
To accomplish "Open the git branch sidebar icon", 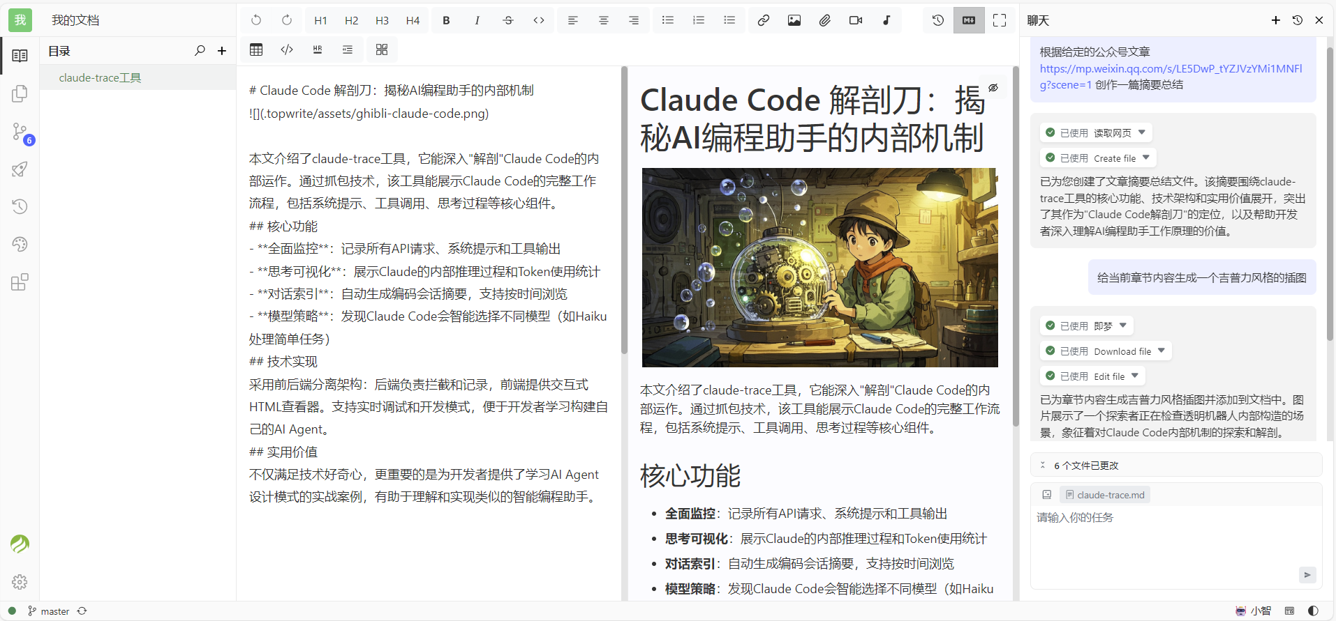I will click(x=20, y=132).
